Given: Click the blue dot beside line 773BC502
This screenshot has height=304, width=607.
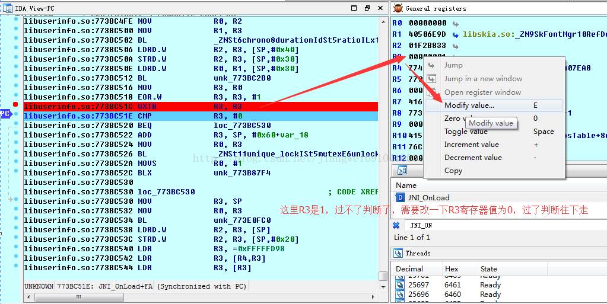Looking at the screenshot, I should (x=16, y=38).
